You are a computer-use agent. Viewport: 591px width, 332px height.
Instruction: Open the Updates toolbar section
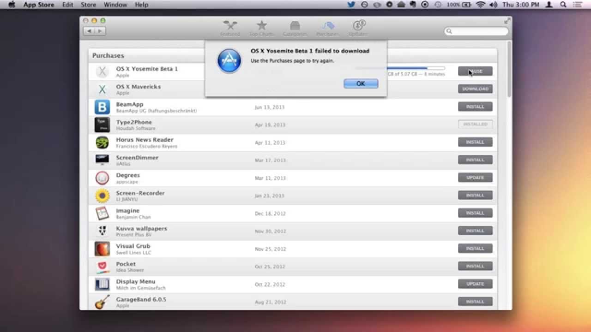coord(358,28)
